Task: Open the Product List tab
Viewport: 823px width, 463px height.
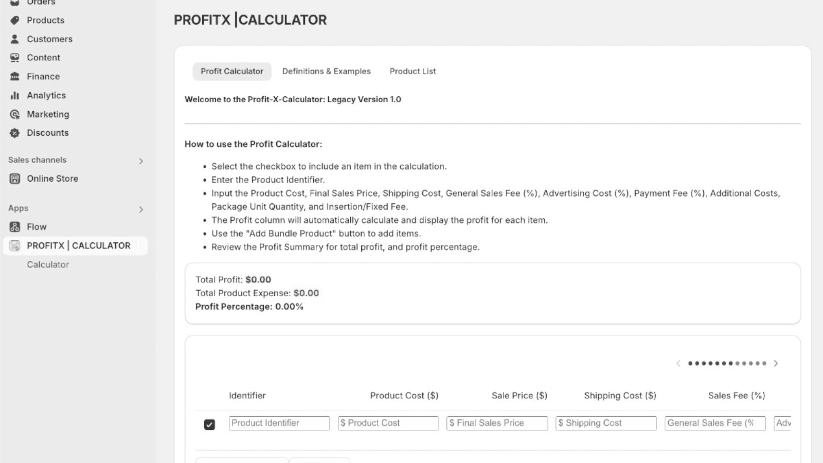Action: point(413,71)
